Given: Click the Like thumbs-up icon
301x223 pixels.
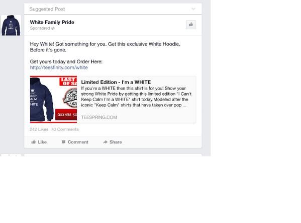Looking at the screenshot, I should 33,142.
